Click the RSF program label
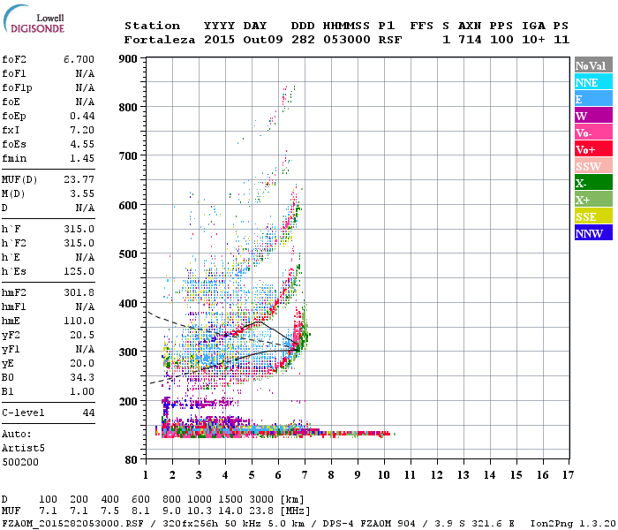Viewport: 618px width, 530px height. (390, 40)
